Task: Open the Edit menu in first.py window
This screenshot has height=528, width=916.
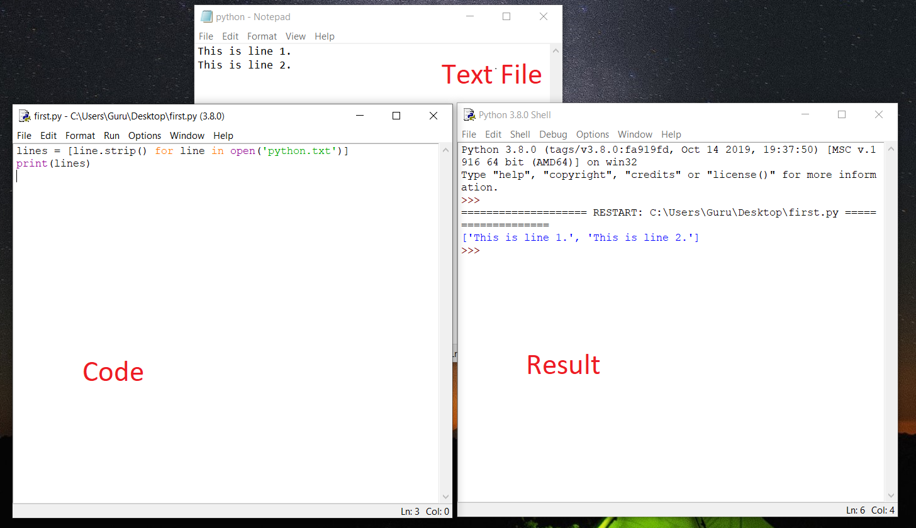Action: 48,135
